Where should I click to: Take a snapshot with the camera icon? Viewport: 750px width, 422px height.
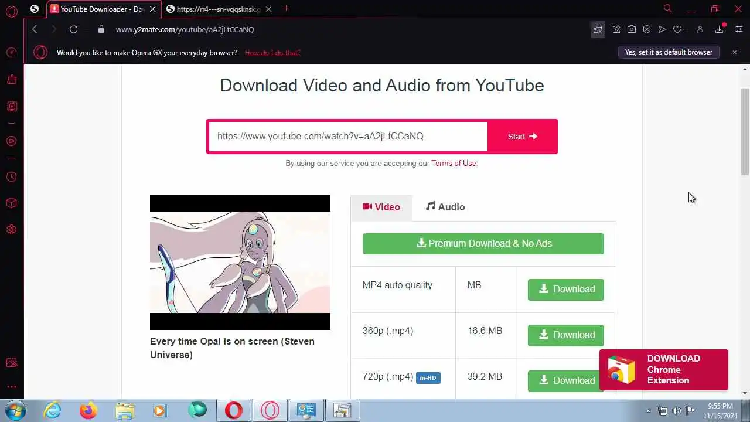632,29
